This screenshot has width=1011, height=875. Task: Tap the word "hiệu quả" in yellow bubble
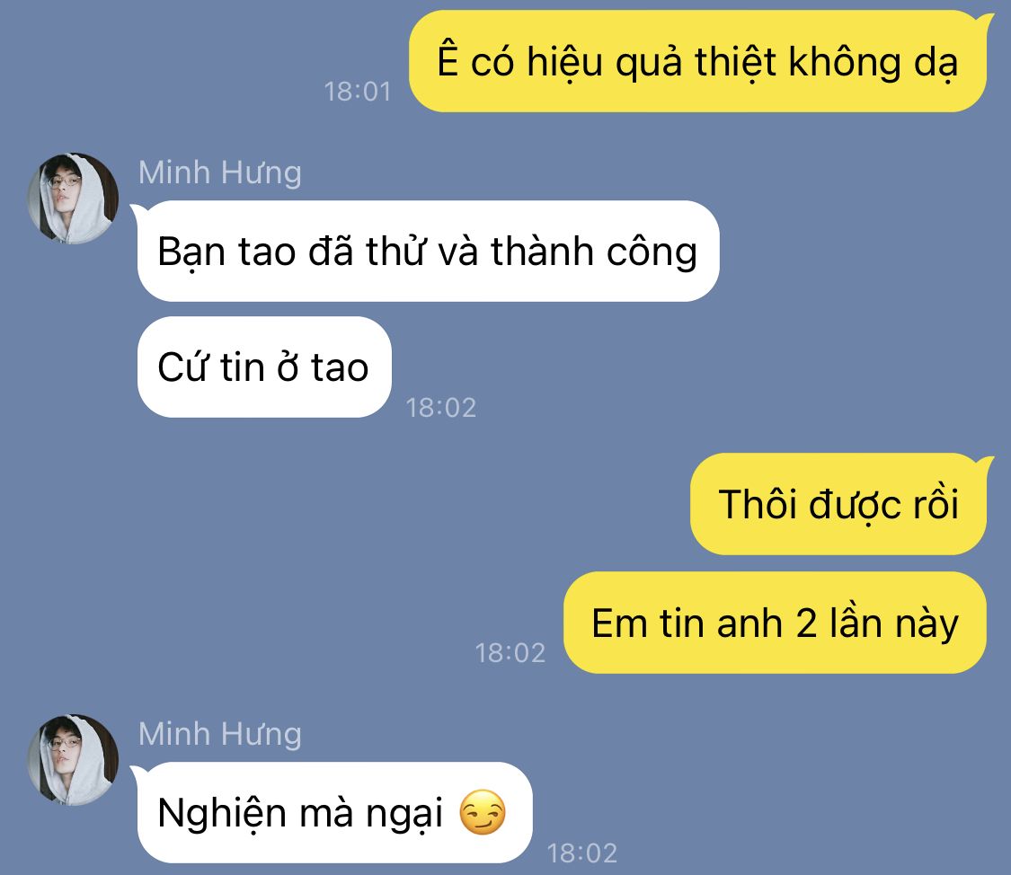pos(605,63)
